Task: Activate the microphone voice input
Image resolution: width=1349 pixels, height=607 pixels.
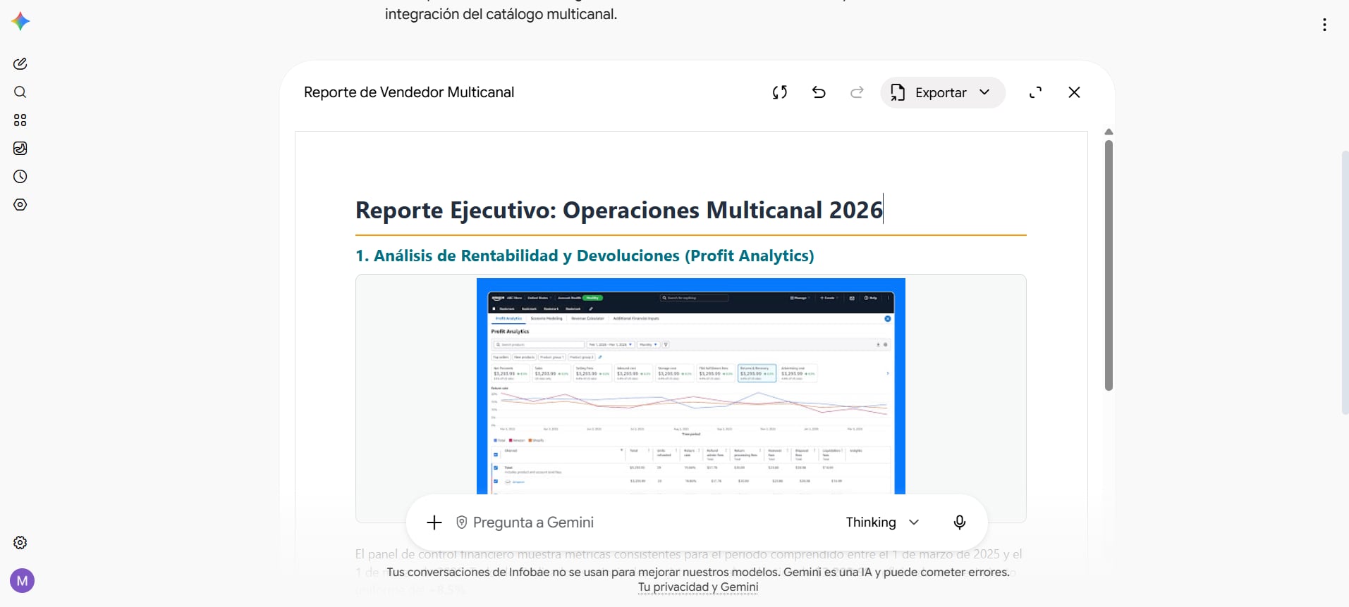Action: click(960, 522)
